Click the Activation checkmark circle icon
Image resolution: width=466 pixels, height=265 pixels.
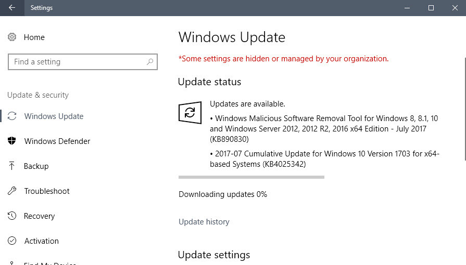(12, 241)
